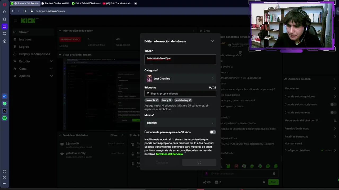Open the purple Player icon in Opera sidebar
The image size is (339, 190).
[5, 26]
